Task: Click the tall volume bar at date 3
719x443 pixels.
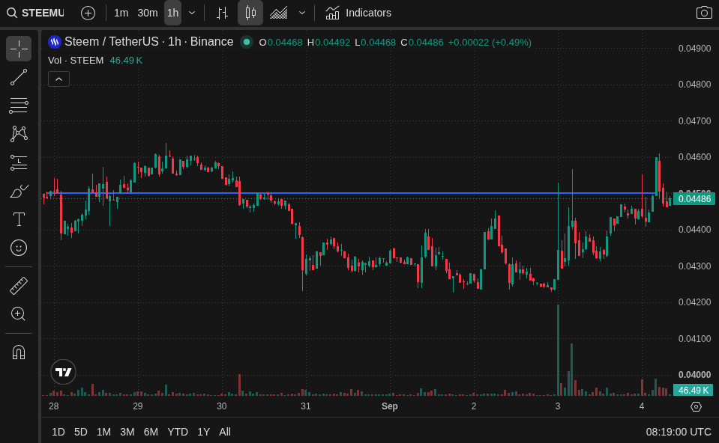Action: pyautogui.click(x=558, y=350)
